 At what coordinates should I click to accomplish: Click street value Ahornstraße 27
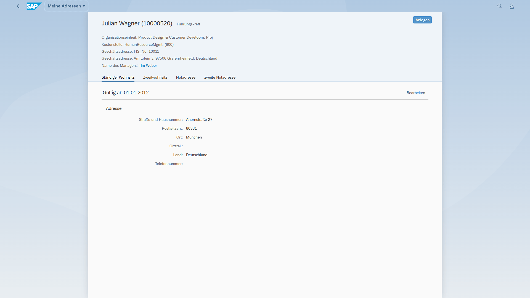point(199,119)
